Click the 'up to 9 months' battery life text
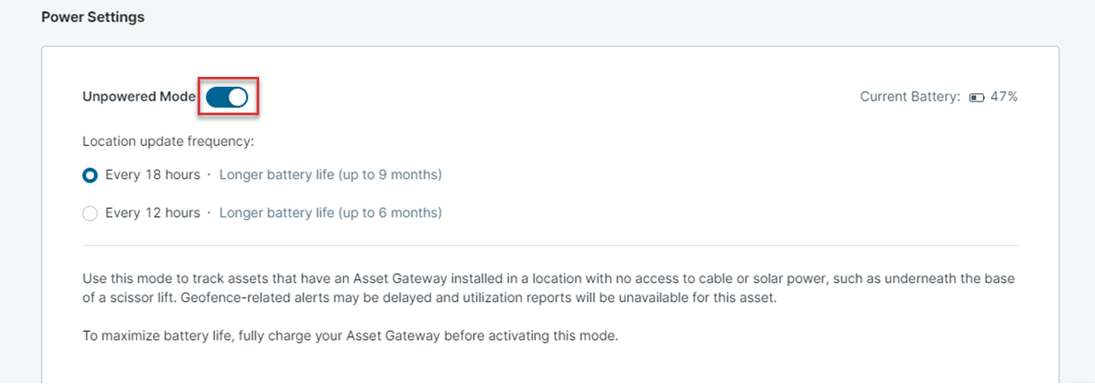1095x384 pixels. (390, 175)
